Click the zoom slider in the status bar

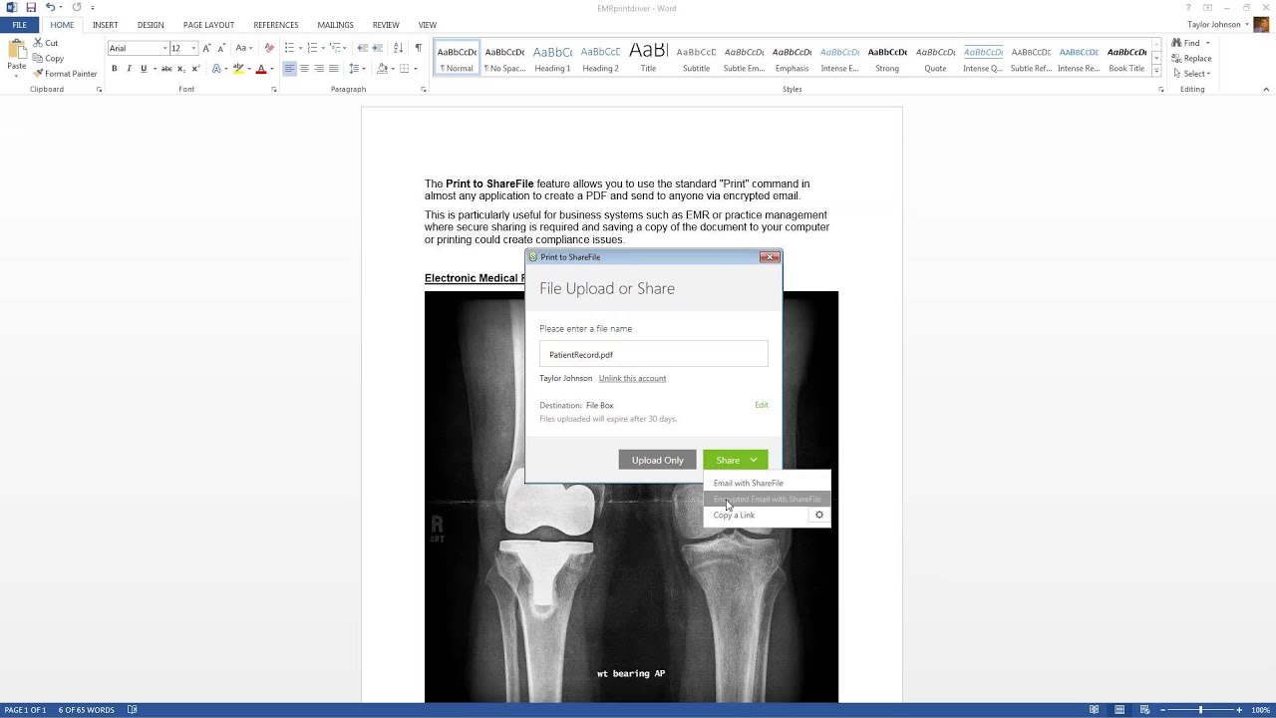coord(1200,710)
